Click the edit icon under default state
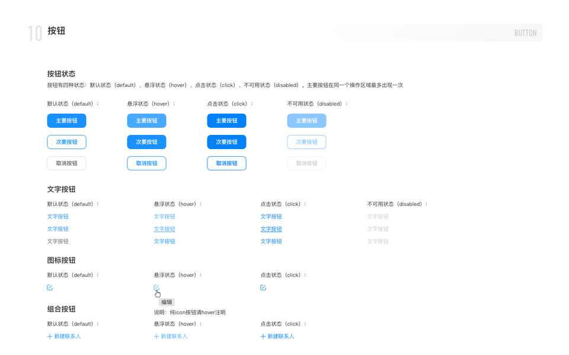569x355 pixels. coord(50,288)
